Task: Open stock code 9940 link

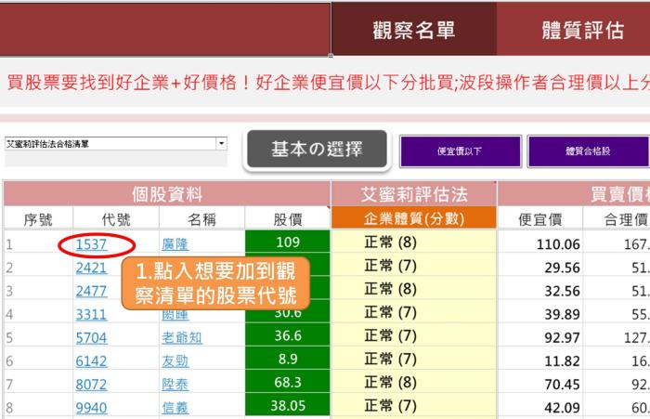Action: (91, 408)
